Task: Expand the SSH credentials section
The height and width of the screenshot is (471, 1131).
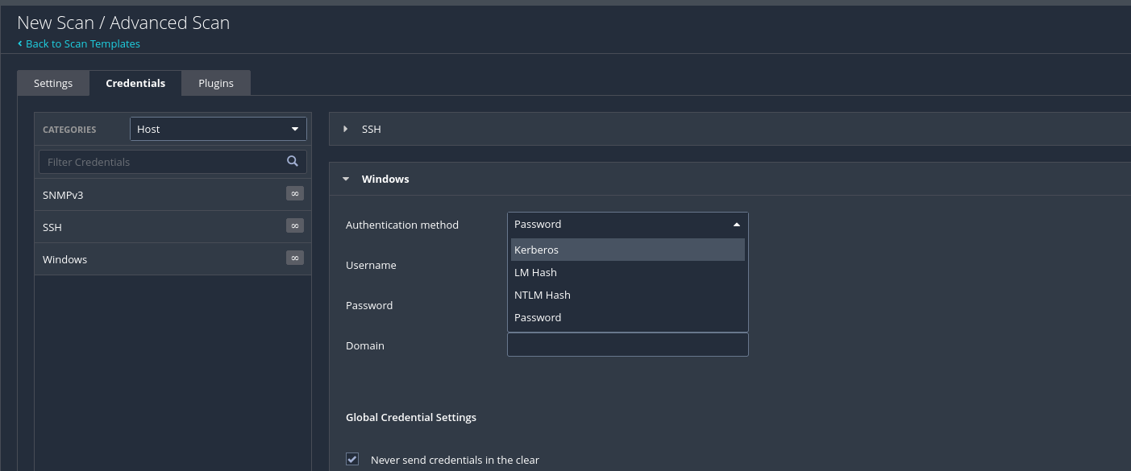Action: pyautogui.click(x=346, y=129)
